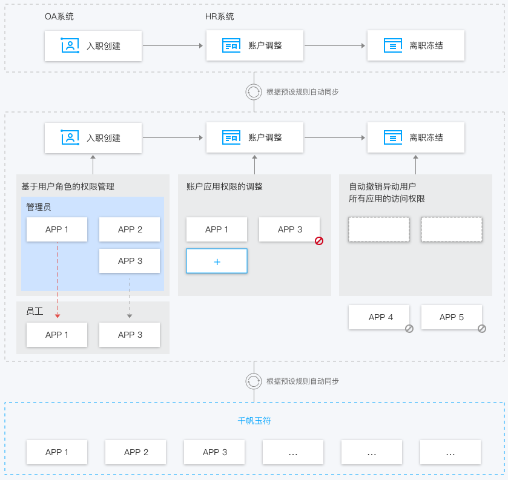Viewport: 508px width, 480px height.
Task: Click the first empty dashed box under 自动撤销异动用户
Action: 379,230
